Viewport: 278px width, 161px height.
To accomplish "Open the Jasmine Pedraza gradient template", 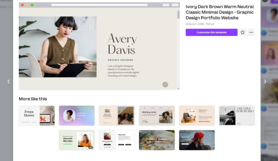I will [77, 116].
